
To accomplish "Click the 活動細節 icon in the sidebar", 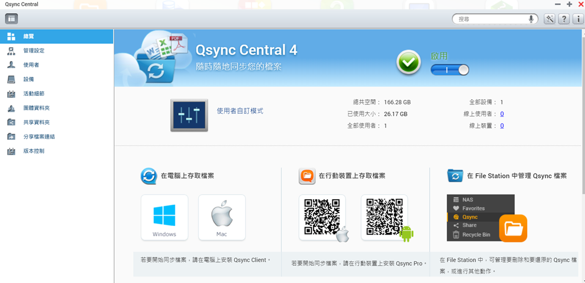I will click(11, 94).
